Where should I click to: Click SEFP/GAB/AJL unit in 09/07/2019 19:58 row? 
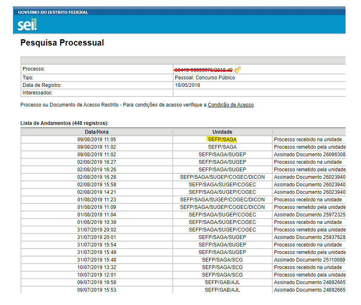pyautogui.click(x=222, y=282)
